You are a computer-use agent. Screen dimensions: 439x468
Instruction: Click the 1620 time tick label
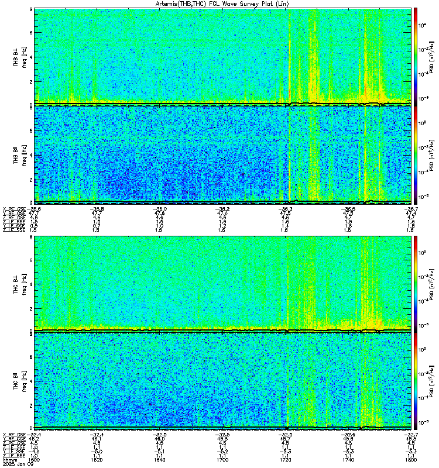pyautogui.click(x=97, y=460)
